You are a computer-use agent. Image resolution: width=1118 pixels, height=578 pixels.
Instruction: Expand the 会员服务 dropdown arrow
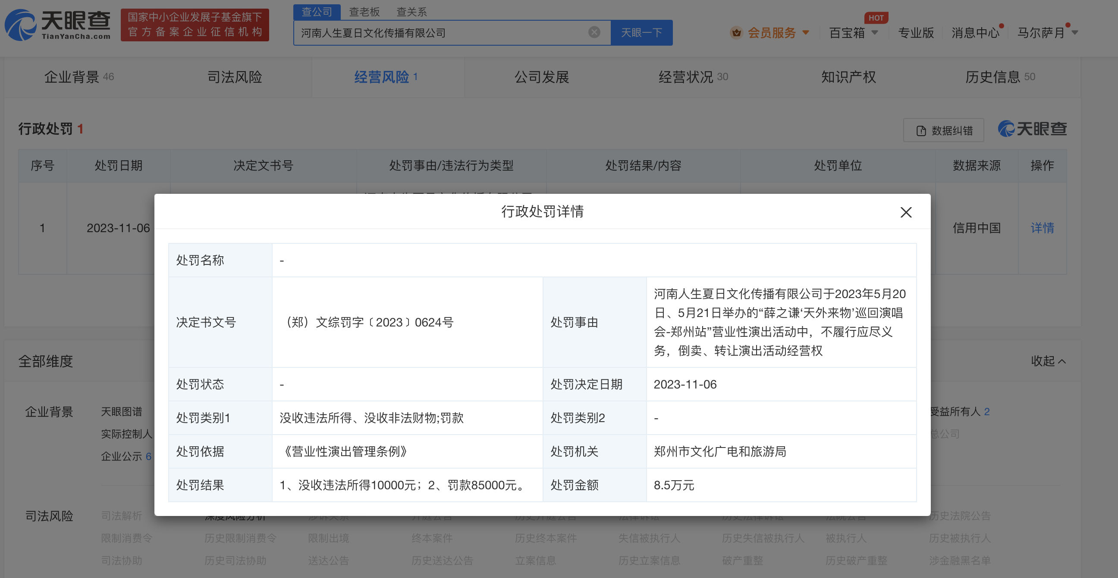pyautogui.click(x=806, y=32)
